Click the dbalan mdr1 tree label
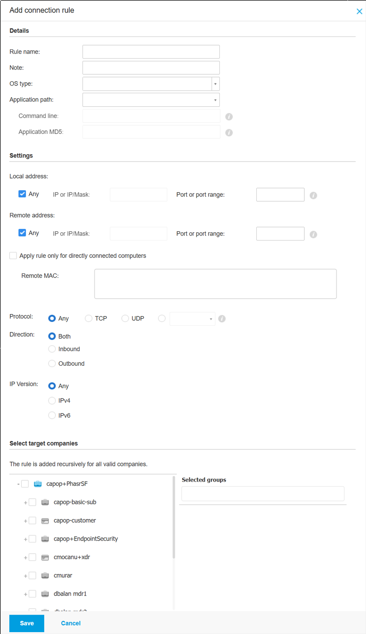The width and height of the screenshot is (366, 634). tap(70, 594)
